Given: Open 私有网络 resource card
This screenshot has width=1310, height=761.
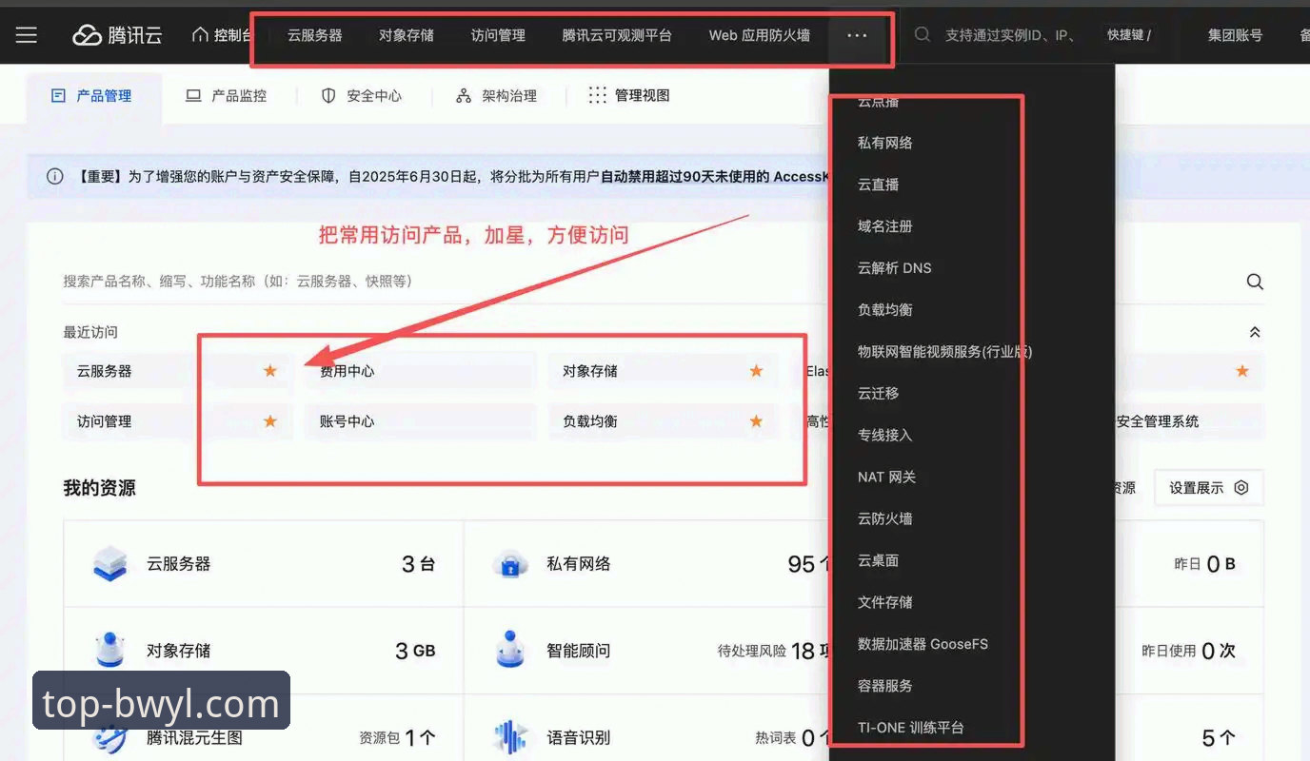Looking at the screenshot, I should [x=647, y=564].
